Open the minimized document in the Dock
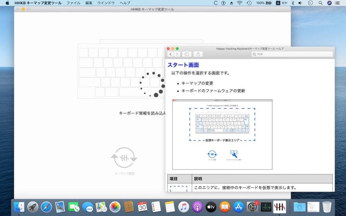The image size is (346, 216). (x=313, y=207)
